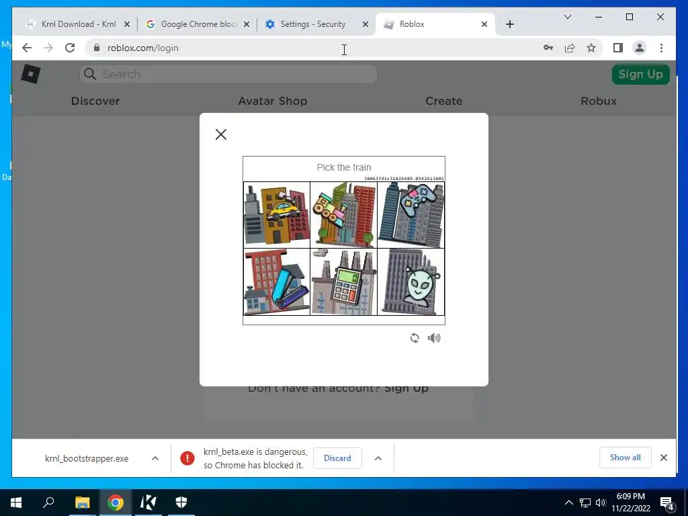This screenshot has width=688, height=516.
Task: Select the captcha tile with the blue tool
Action: 276,282
